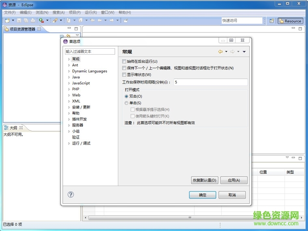
Task: Open the 窗口(W) menu
Action: 108,13
